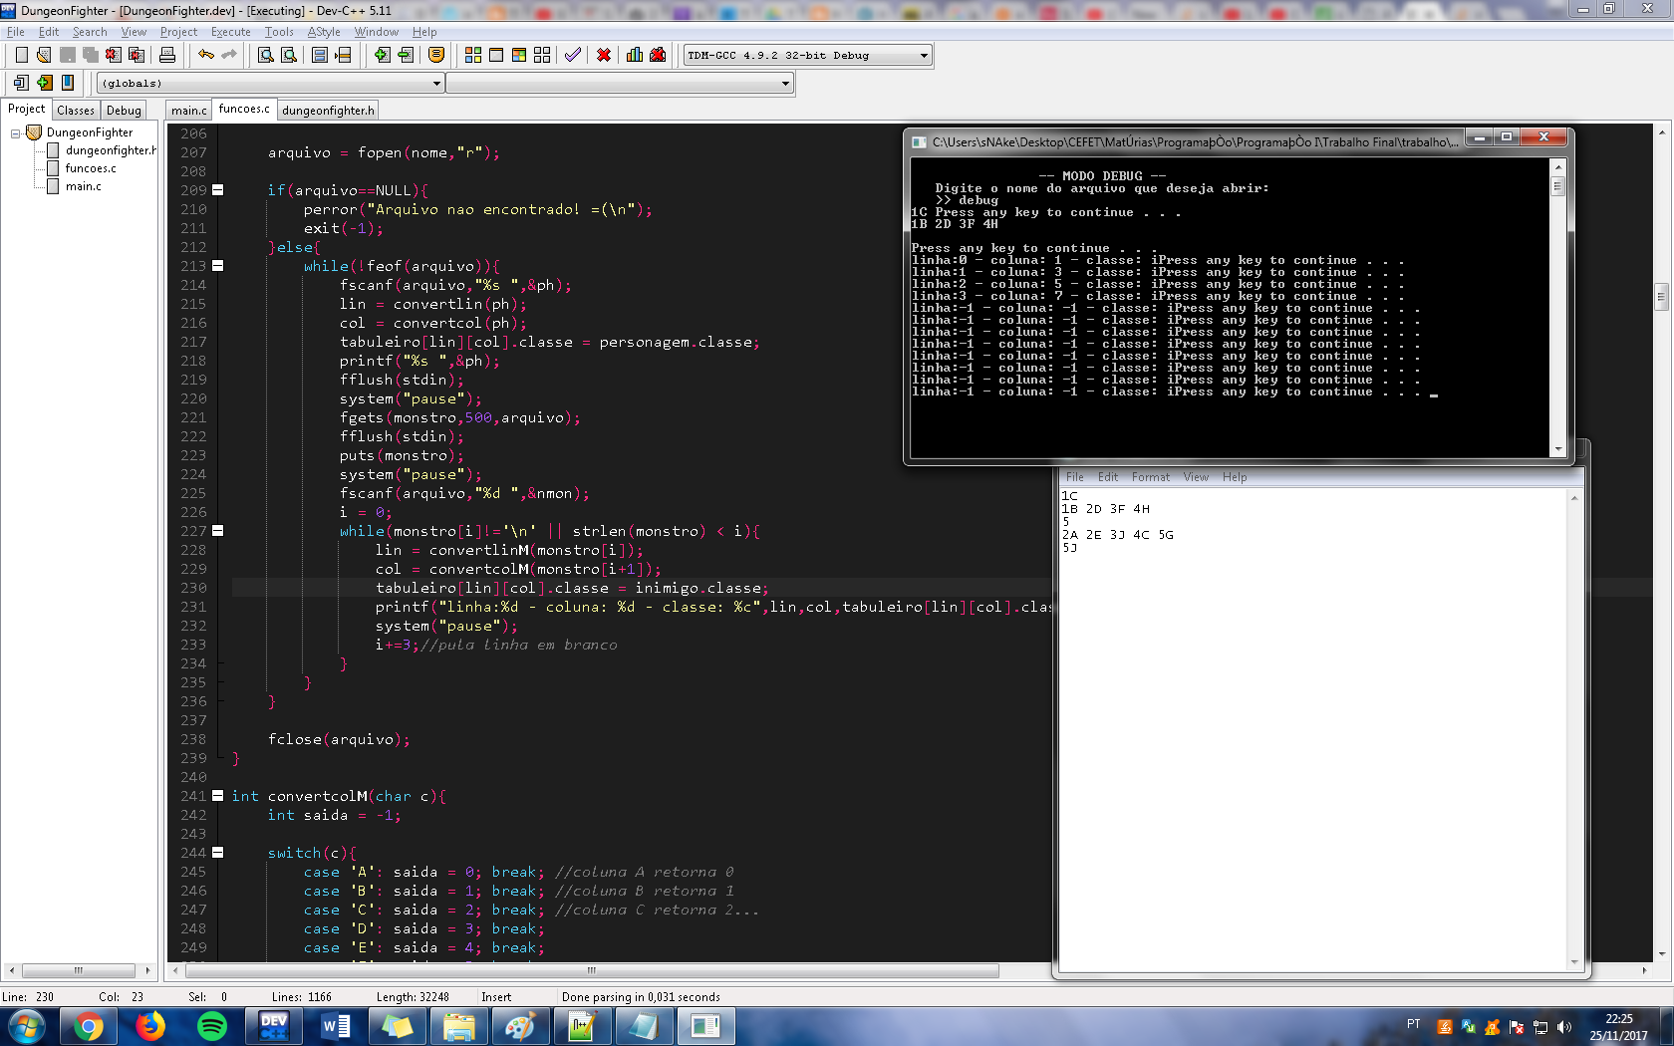Open Spotify from the taskbar

[x=212, y=1026]
